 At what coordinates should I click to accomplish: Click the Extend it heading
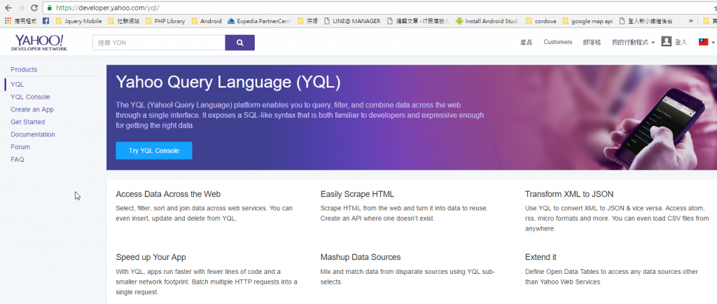tap(541, 257)
